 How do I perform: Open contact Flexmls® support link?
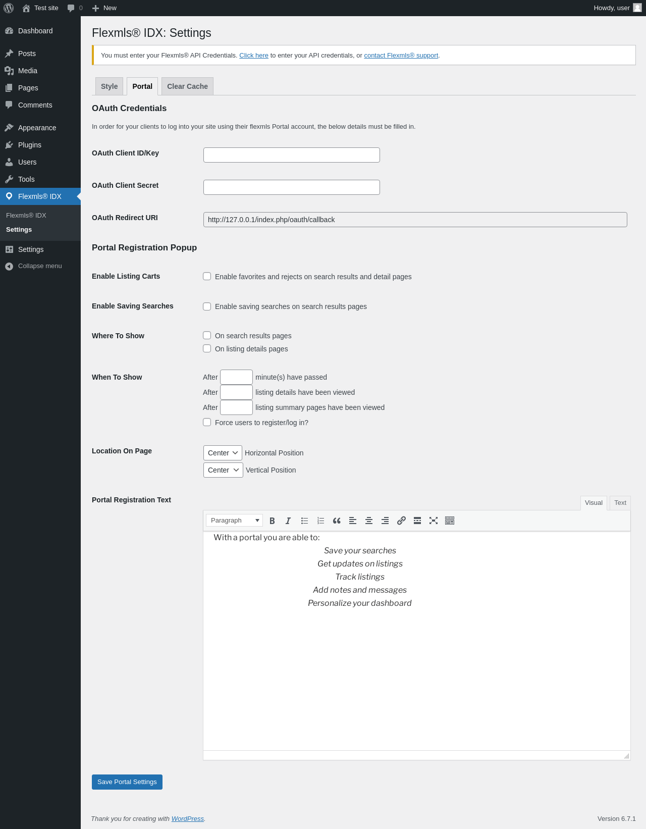401,56
